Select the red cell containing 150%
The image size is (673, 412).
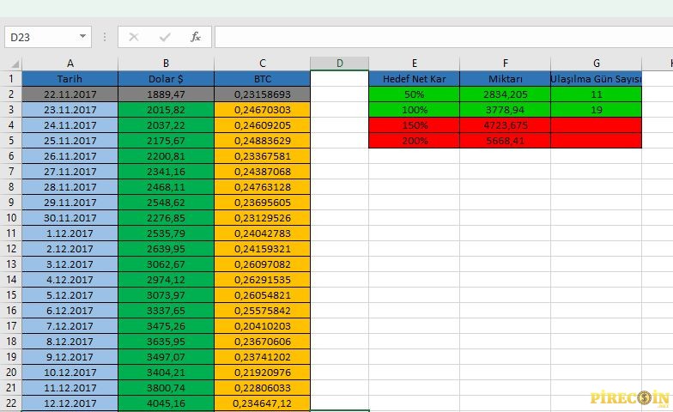[x=414, y=124]
